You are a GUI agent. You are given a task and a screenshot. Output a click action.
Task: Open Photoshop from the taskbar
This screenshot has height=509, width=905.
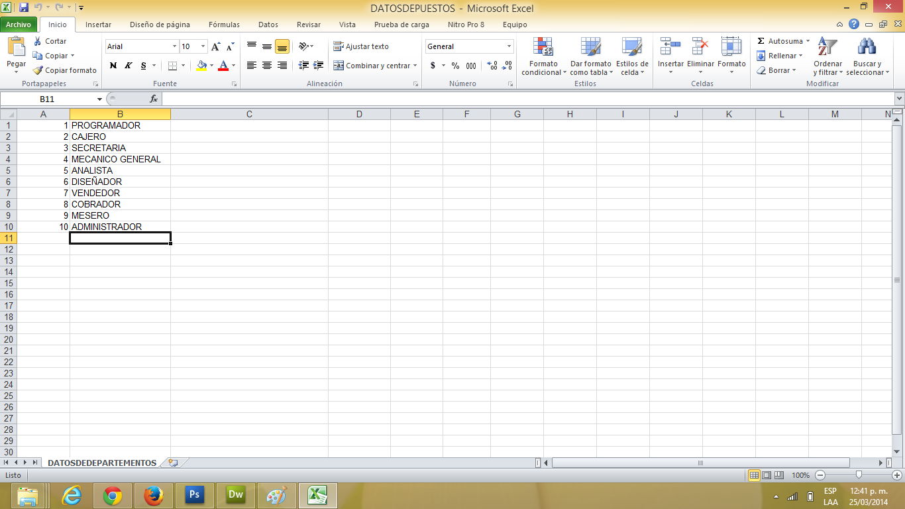pos(194,494)
